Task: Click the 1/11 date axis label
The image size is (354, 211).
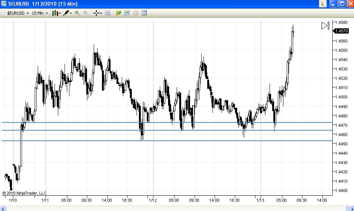Action: tap(45, 200)
